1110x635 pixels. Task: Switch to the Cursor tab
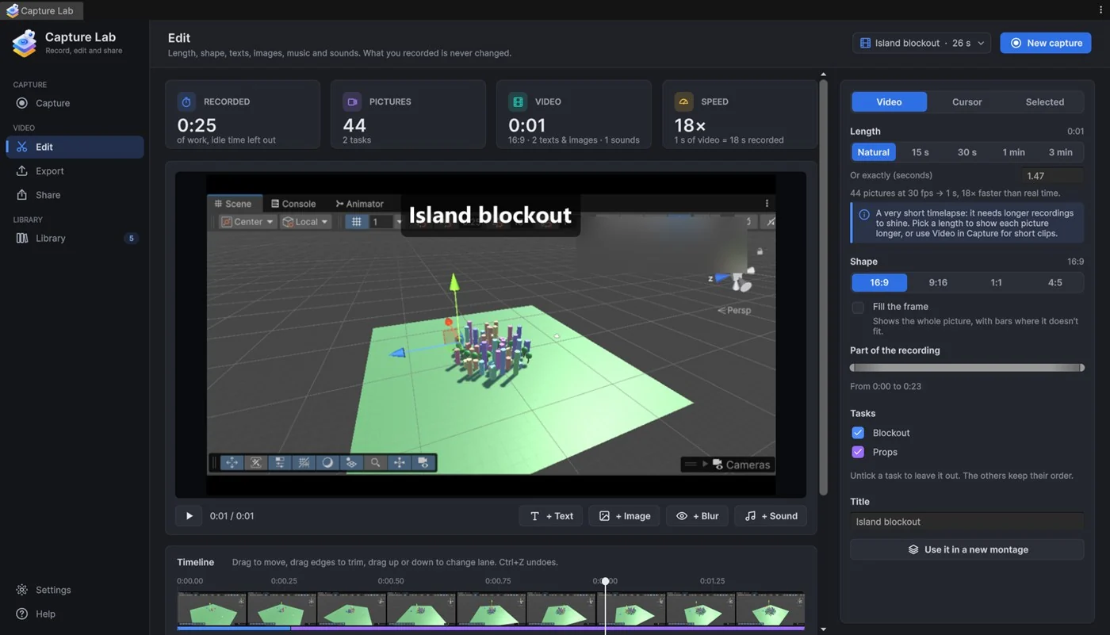click(966, 102)
